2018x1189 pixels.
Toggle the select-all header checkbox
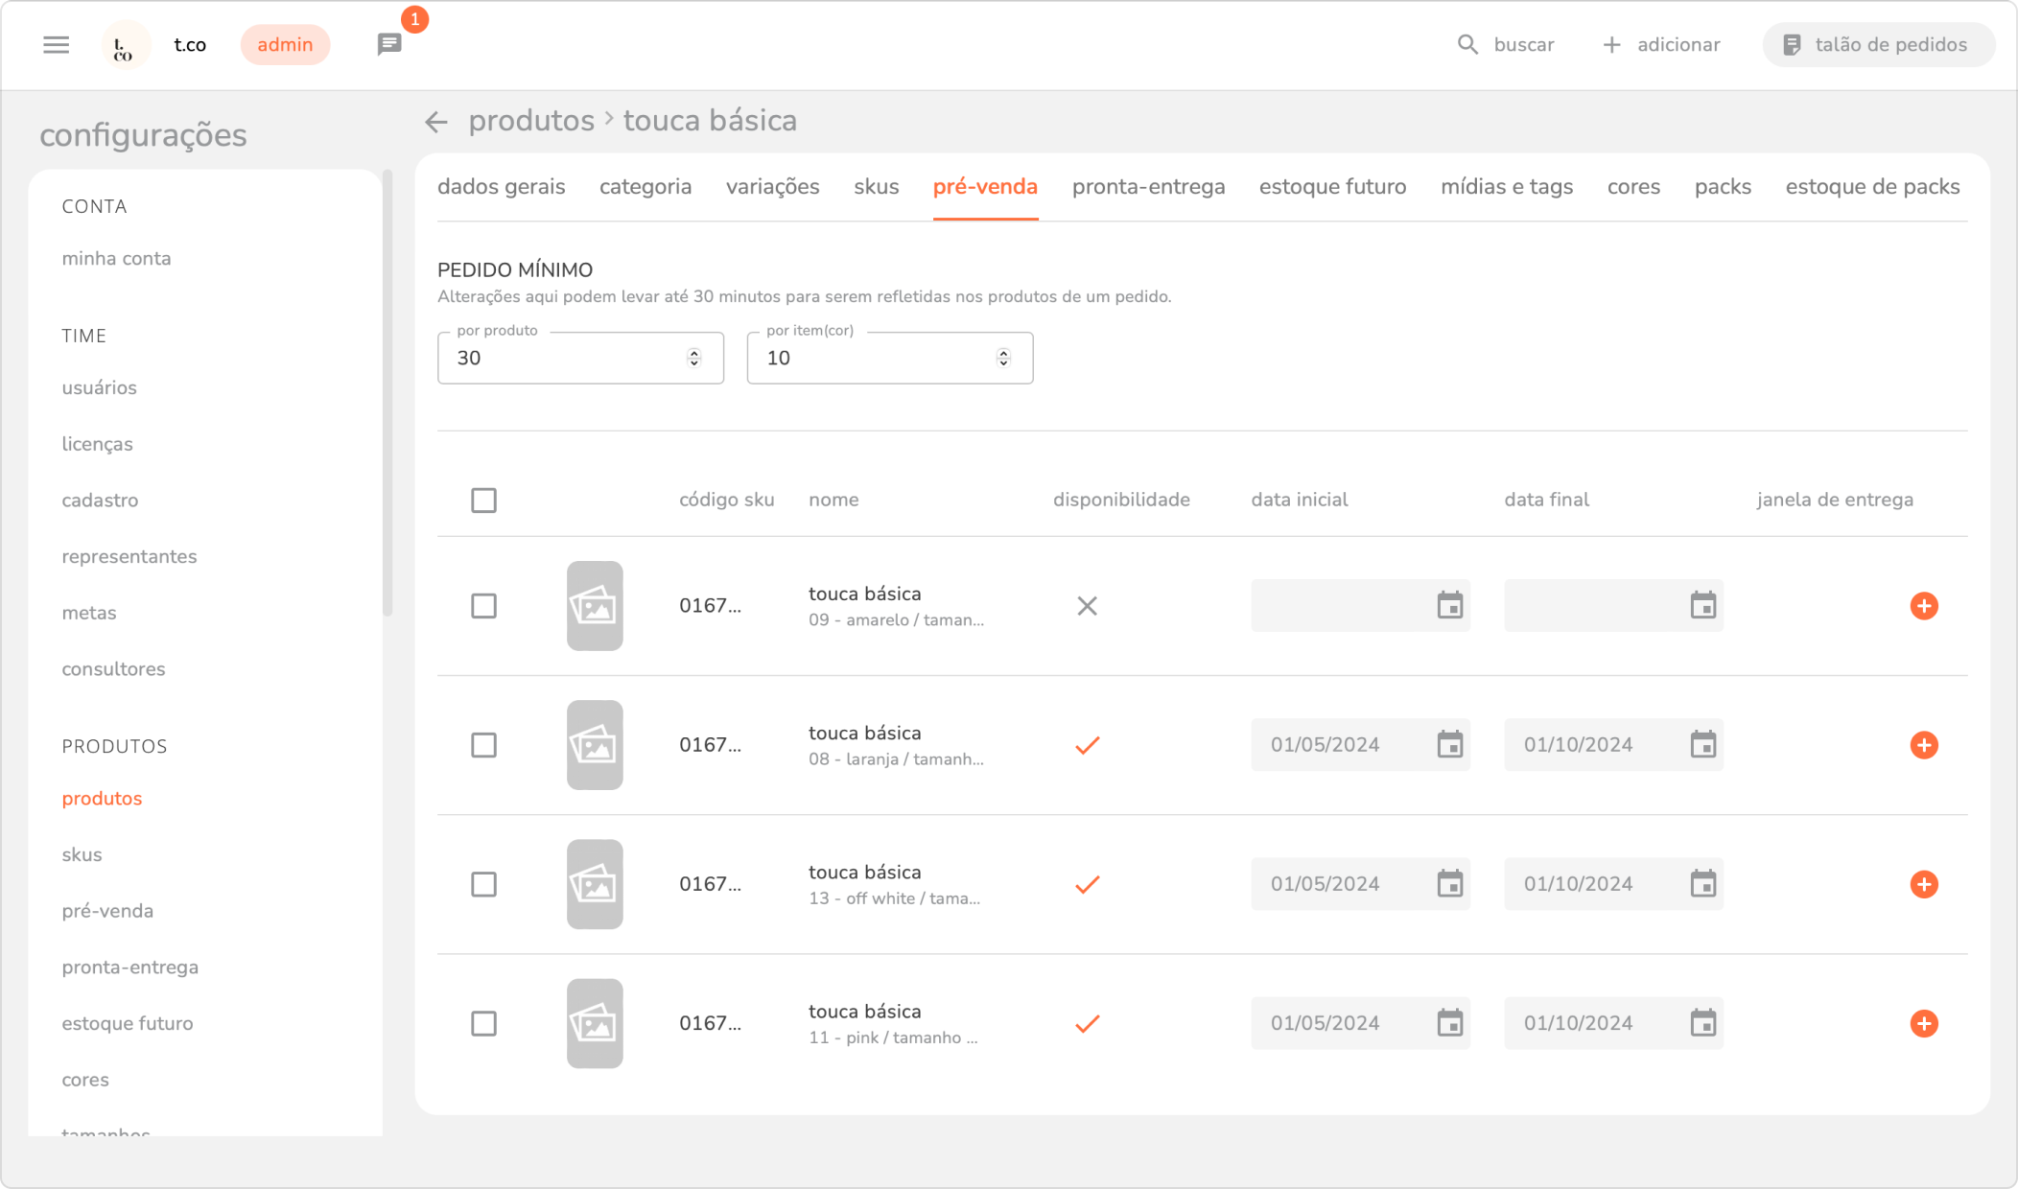[483, 501]
